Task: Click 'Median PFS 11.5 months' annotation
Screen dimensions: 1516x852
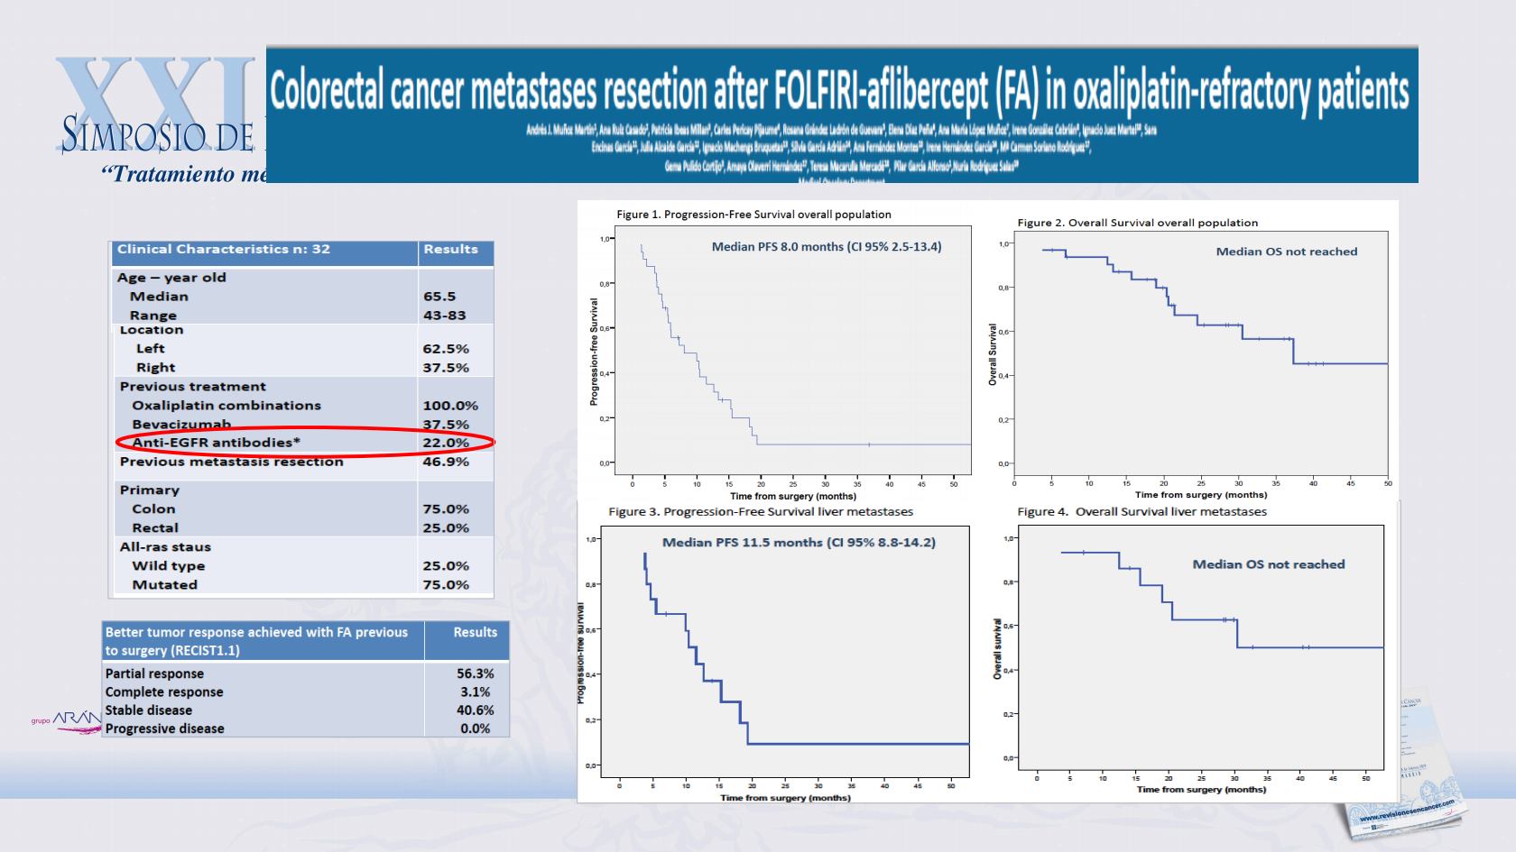Action: (x=799, y=543)
